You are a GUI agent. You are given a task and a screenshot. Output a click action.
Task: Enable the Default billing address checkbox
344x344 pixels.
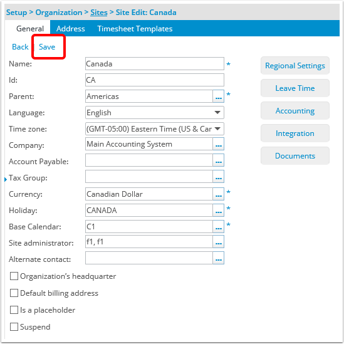[14, 293]
